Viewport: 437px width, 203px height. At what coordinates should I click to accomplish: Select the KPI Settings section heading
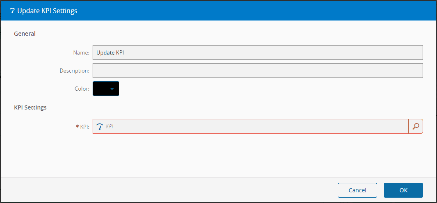30,107
